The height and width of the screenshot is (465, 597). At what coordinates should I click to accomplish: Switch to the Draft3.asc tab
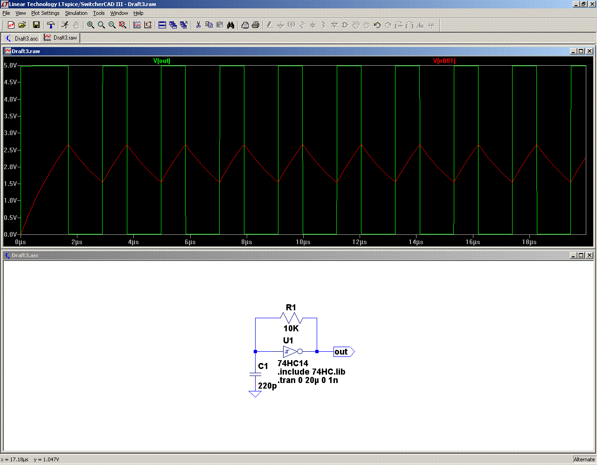click(21, 38)
